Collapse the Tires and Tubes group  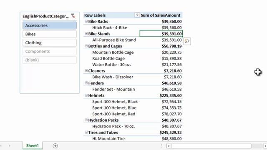[x=86, y=132]
